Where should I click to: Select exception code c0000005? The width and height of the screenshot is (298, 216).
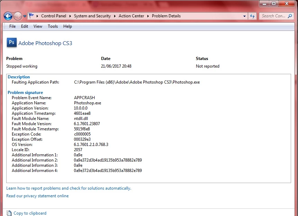tap(82, 134)
